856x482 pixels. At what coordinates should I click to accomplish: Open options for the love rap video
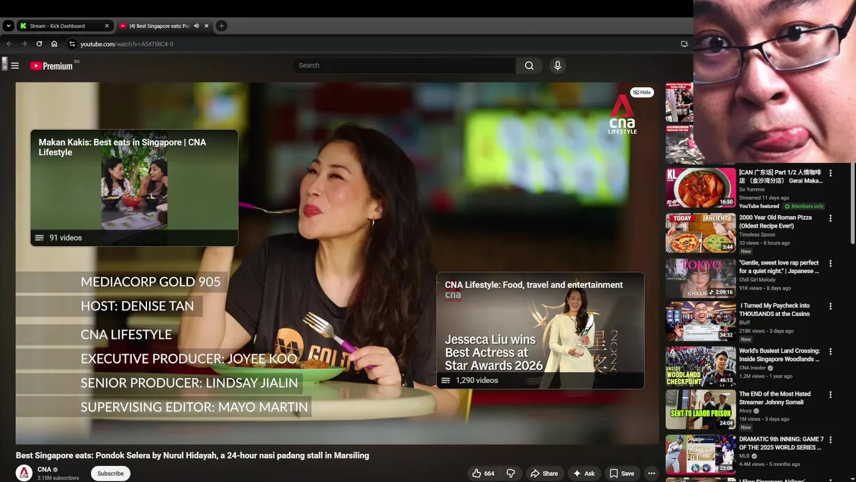click(x=831, y=264)
